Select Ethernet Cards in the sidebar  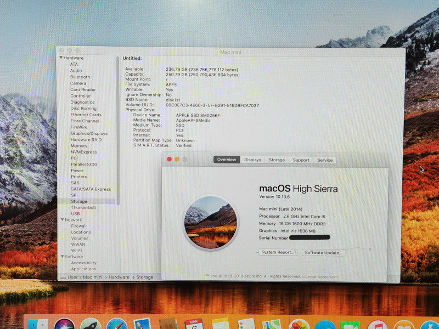(86, 115)
